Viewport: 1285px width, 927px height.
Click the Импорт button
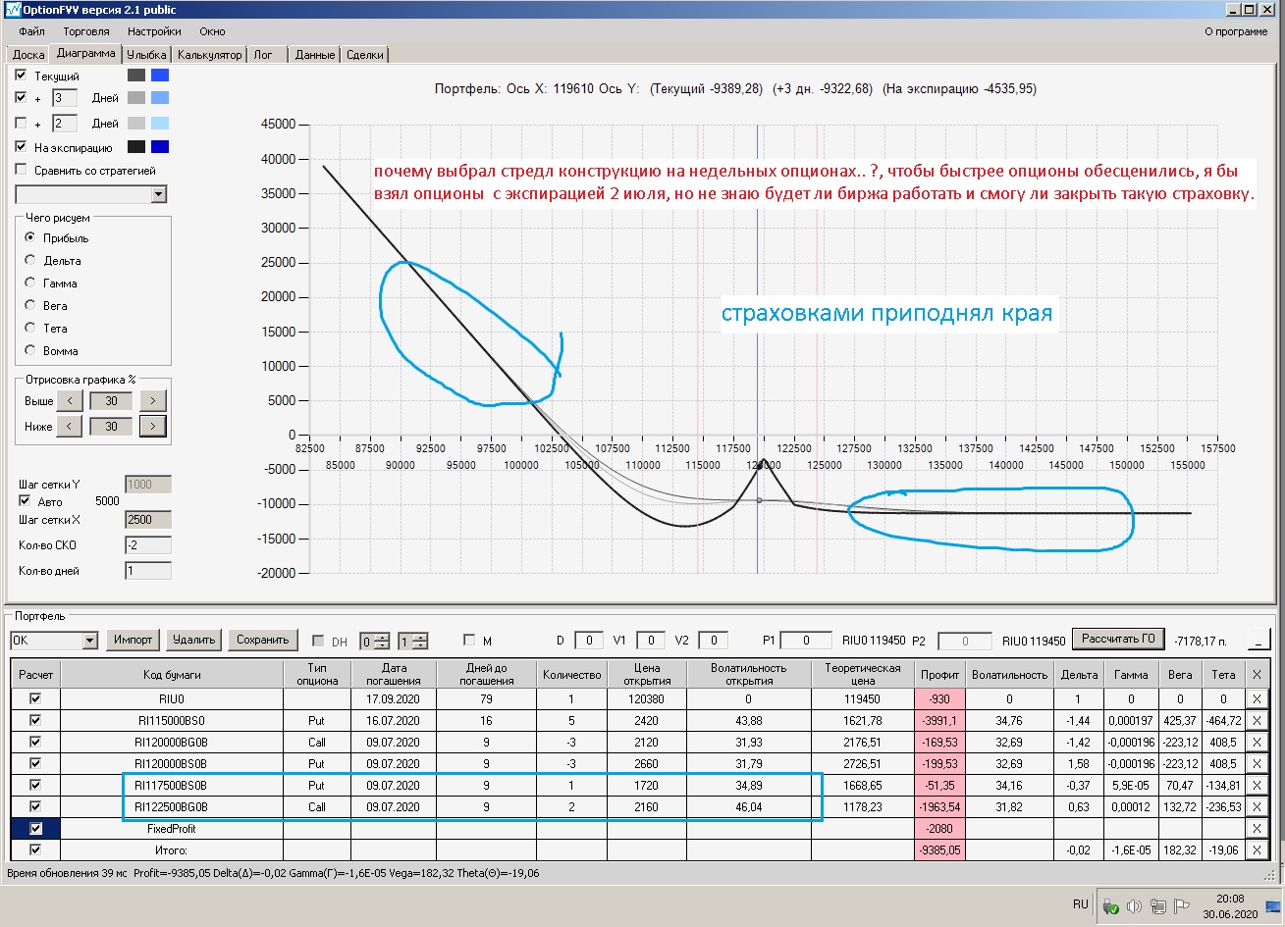[x=134, y=640]
